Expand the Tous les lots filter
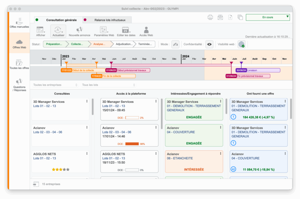Viewport: 300px width, 199px height. point(109,85)
